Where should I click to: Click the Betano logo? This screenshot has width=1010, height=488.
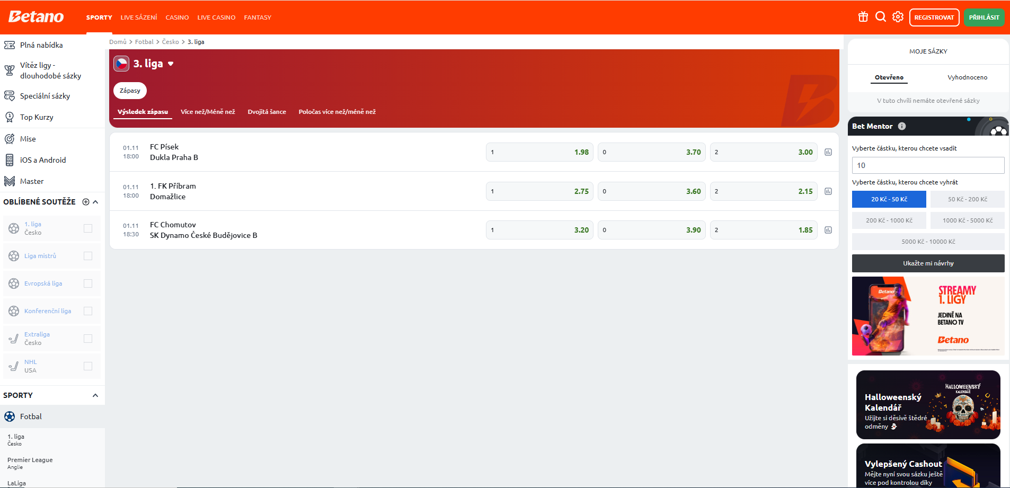pyautogui.click(x=36, y=17)
